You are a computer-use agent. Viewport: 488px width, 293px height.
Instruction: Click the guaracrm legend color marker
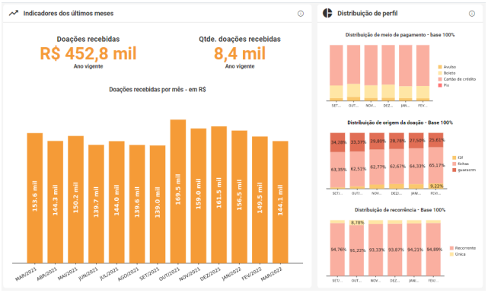tap(454, 170)
